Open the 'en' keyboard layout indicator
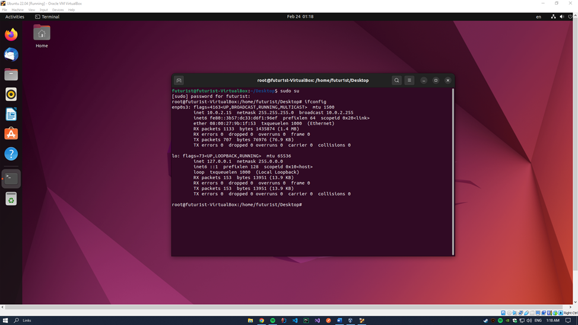The image size is (578, 325). pos(539,17)
